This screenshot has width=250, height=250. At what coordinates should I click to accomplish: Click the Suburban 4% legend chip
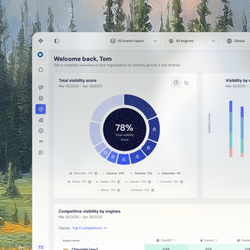click(169, 173)
